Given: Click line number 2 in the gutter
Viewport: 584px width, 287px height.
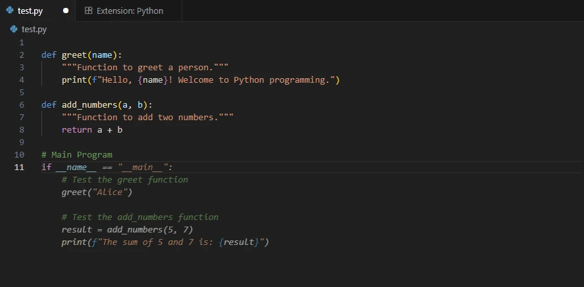Looking at the screenshot, I should pos(22,55).
